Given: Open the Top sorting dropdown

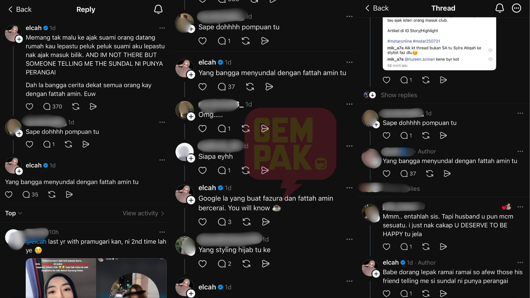Looking at the screenshot, I should (14, 213).
